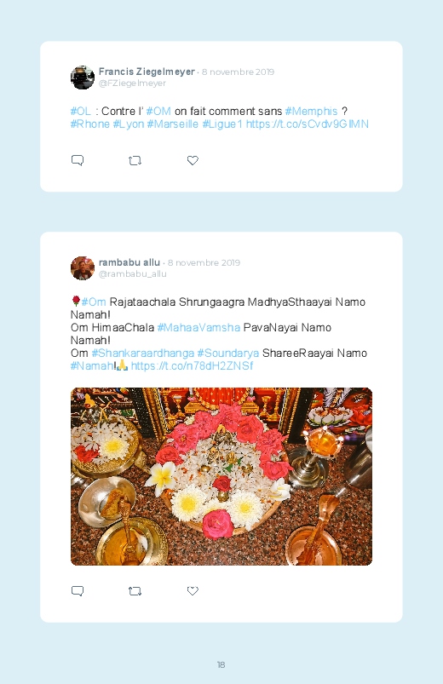Open the @FZiegelmeyer handle
The image size is (443, 684).
[x=132, y=83]
